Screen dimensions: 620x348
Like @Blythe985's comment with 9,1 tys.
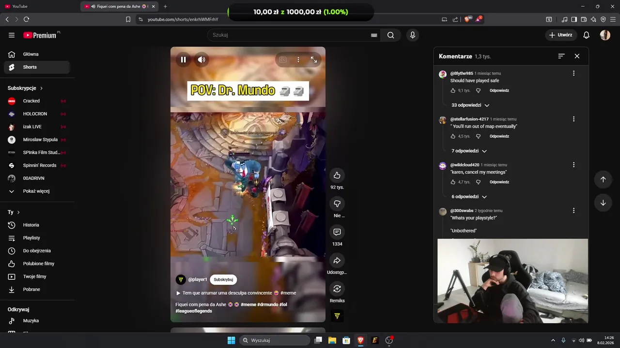[x=453, y=90]
